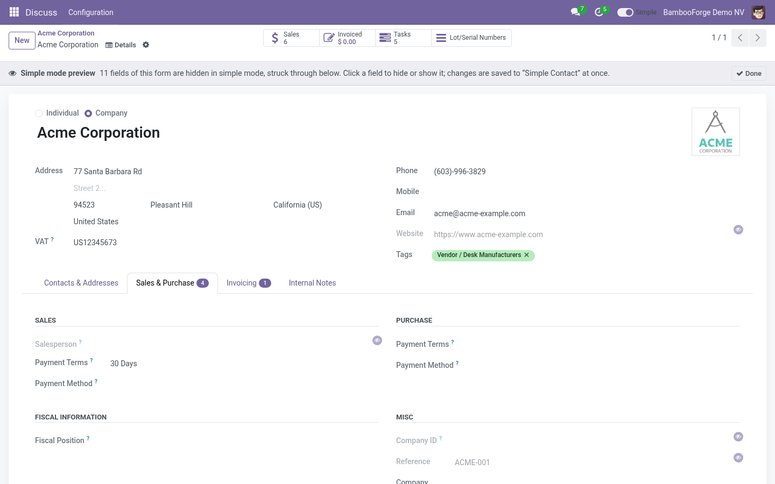
Task: Switch to the Invoicing tab
Action: tap(249, 283)
